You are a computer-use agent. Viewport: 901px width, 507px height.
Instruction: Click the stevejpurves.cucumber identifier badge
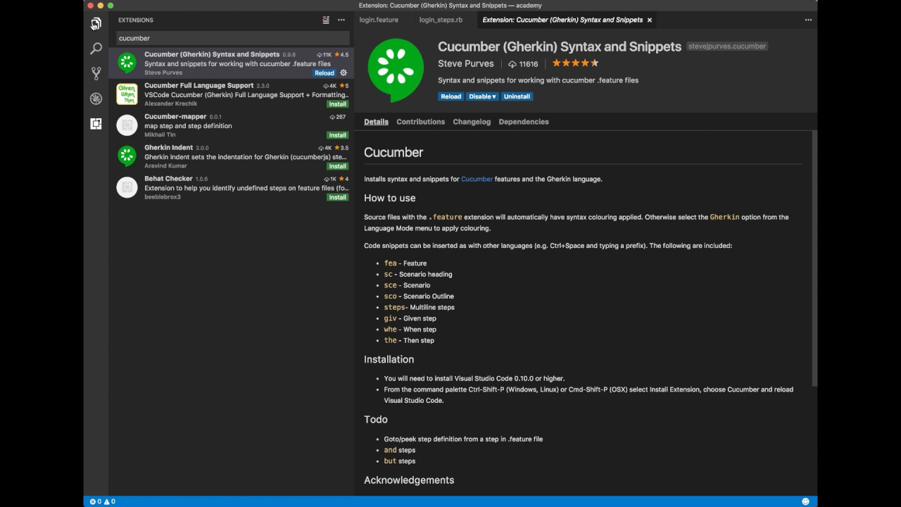click(727, 46)
